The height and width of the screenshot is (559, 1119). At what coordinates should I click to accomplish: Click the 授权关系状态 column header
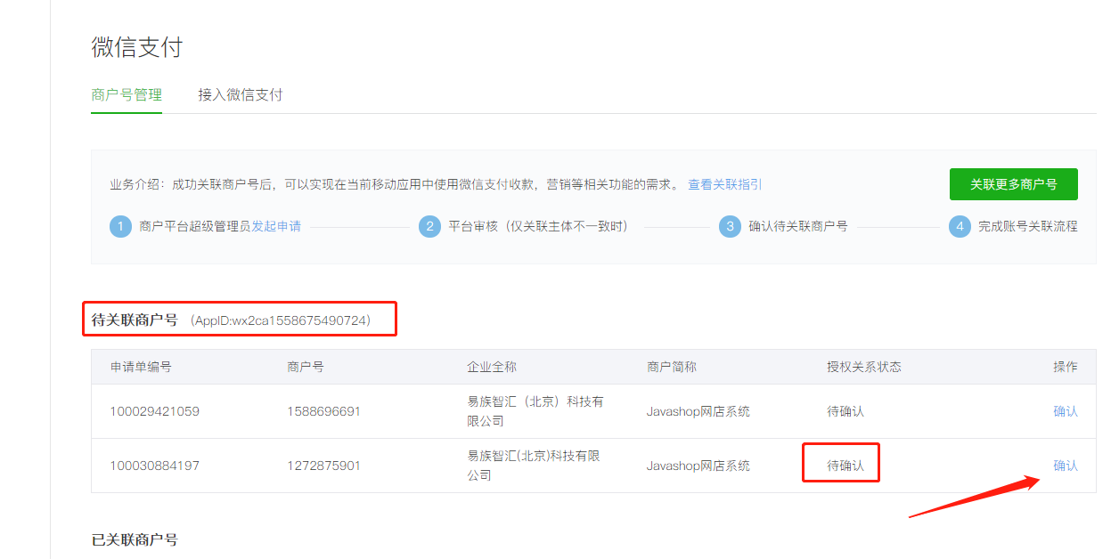[x=864, y=367]
